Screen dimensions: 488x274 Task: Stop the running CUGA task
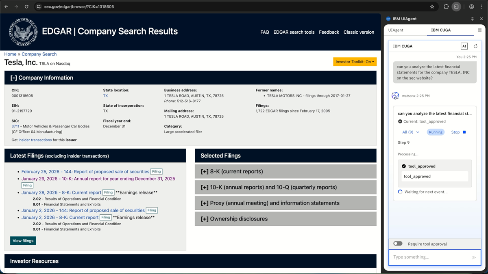(458, 132)
